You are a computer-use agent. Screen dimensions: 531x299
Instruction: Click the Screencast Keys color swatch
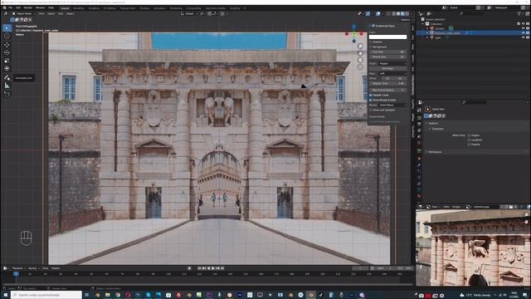(x=387, y=37)
